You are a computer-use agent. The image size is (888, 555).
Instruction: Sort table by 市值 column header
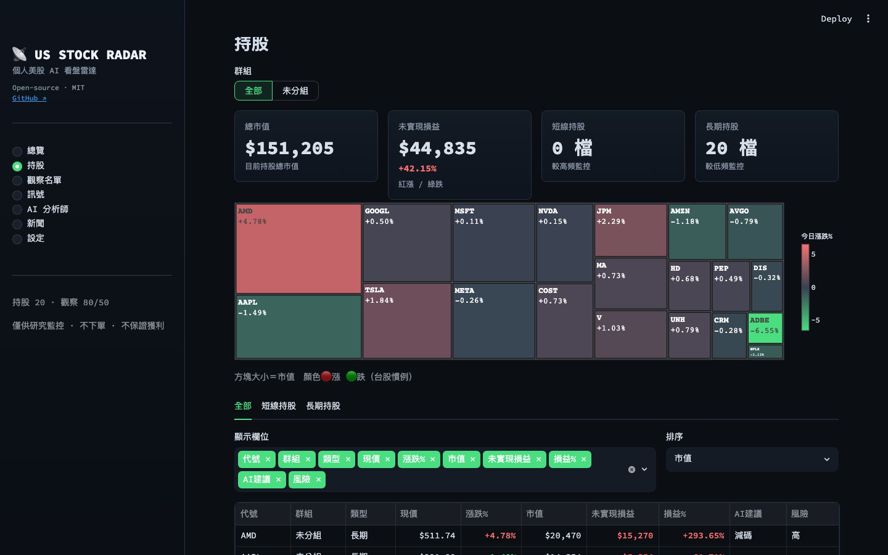(554, 514)
